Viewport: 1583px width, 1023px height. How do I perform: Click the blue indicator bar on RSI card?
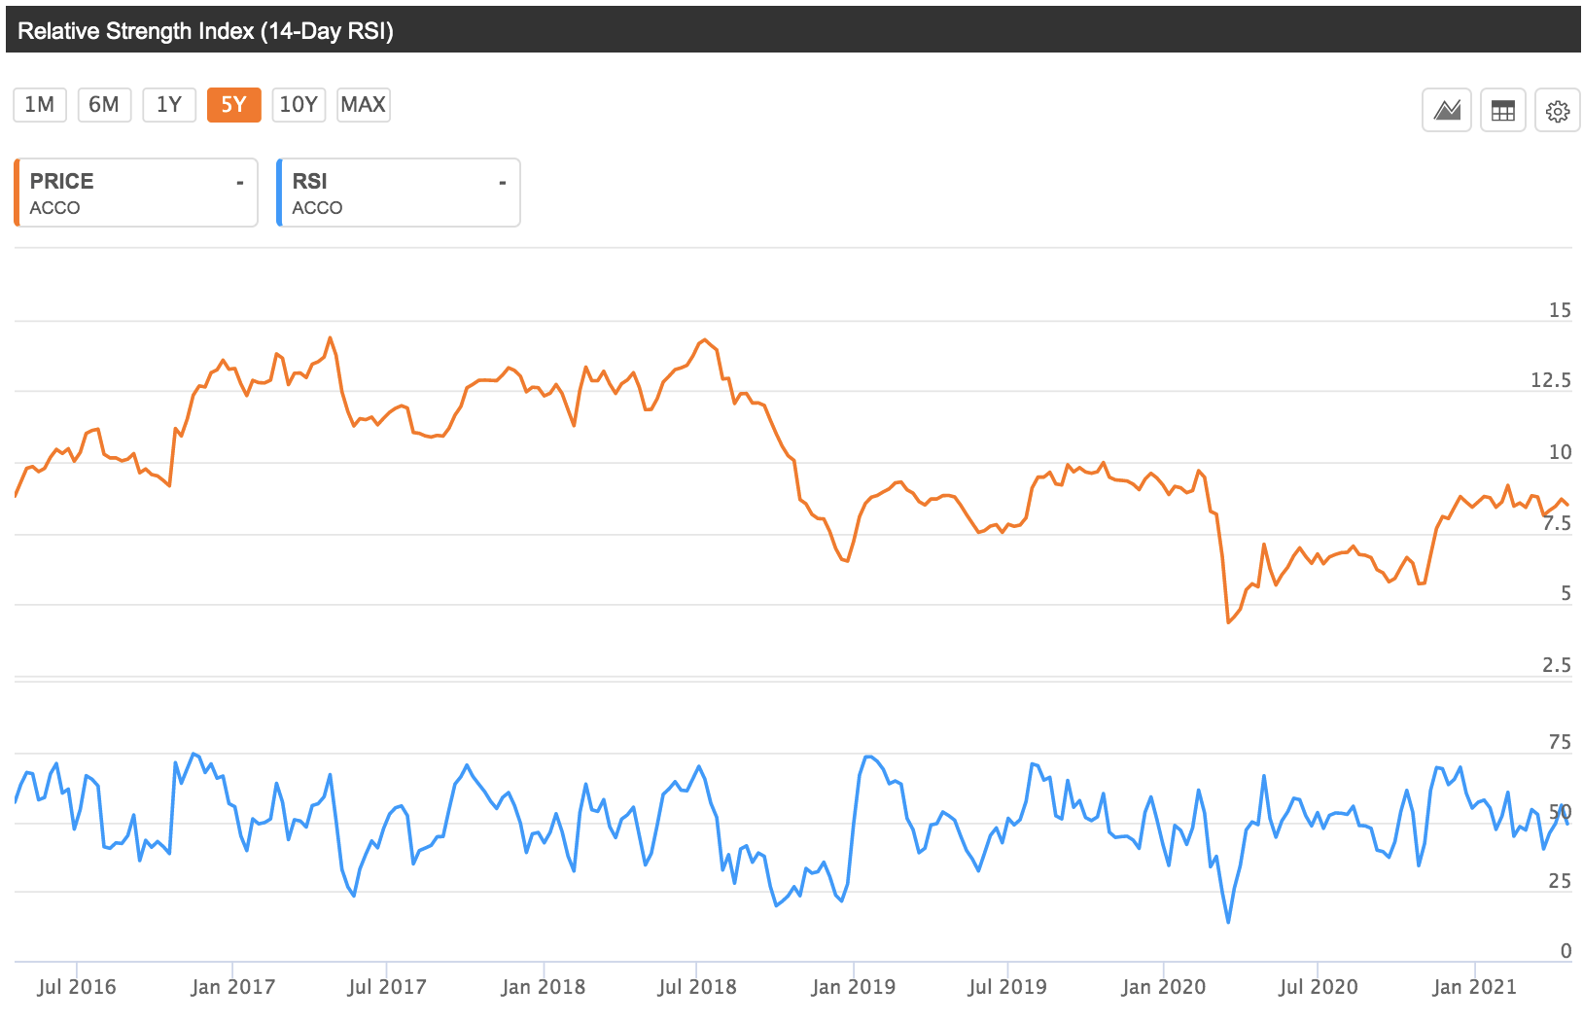tap(280, 193)
